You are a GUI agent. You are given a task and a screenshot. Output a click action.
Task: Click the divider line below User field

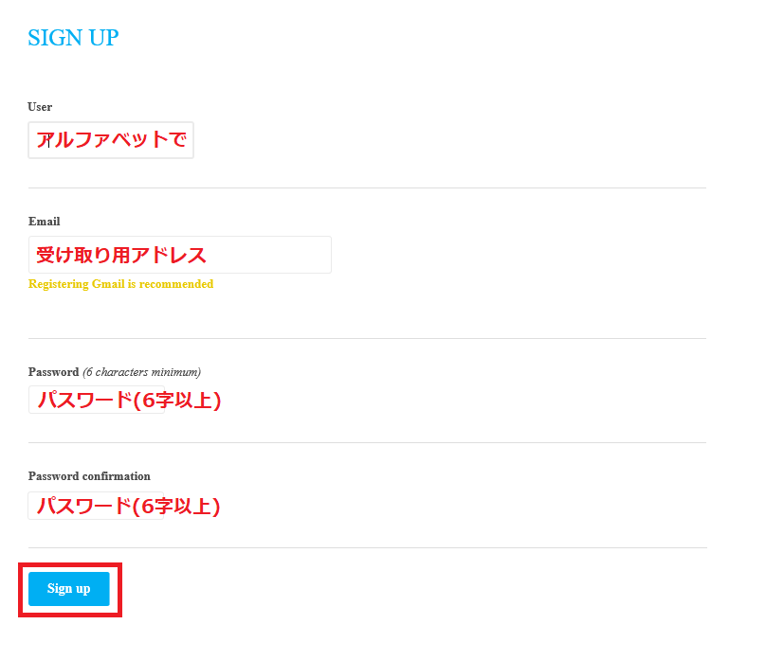point(367,187)
